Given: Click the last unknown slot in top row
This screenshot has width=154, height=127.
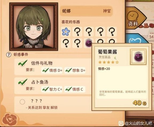Looking at the screenshot, I should point(112,32).
